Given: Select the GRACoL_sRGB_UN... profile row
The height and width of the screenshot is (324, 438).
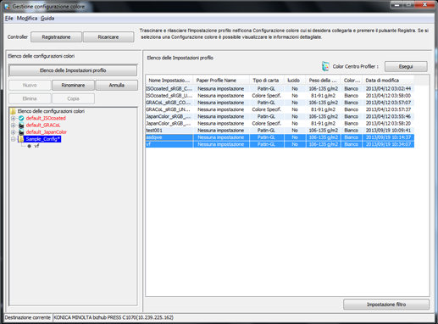Looking at the screenshot, I should point(280,109).
